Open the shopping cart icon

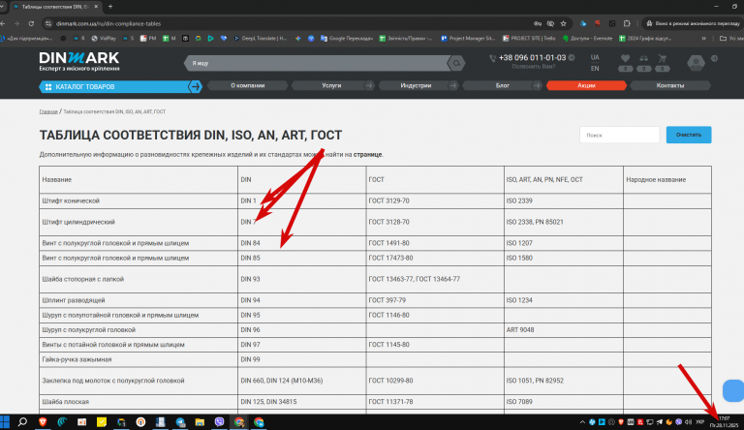point(662,58)
